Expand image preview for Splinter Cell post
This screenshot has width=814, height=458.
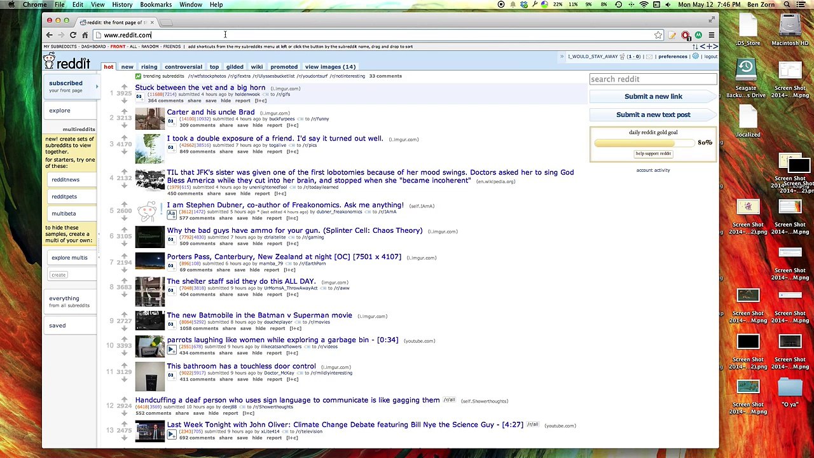[x=170, y=240]
